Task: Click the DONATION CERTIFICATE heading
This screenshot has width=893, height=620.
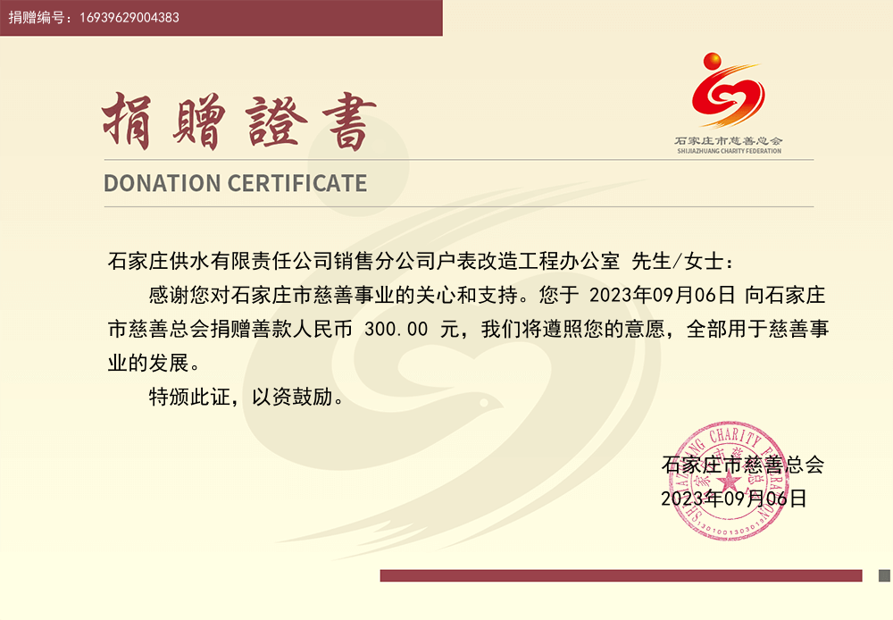Action: (x=235, y=183)
